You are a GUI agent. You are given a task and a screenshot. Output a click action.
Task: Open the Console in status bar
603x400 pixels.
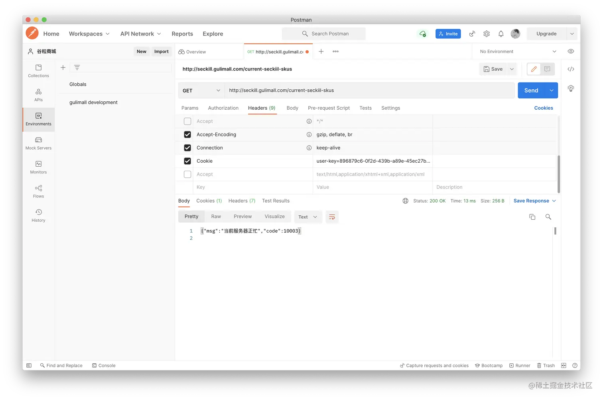(x=104, y=366)
